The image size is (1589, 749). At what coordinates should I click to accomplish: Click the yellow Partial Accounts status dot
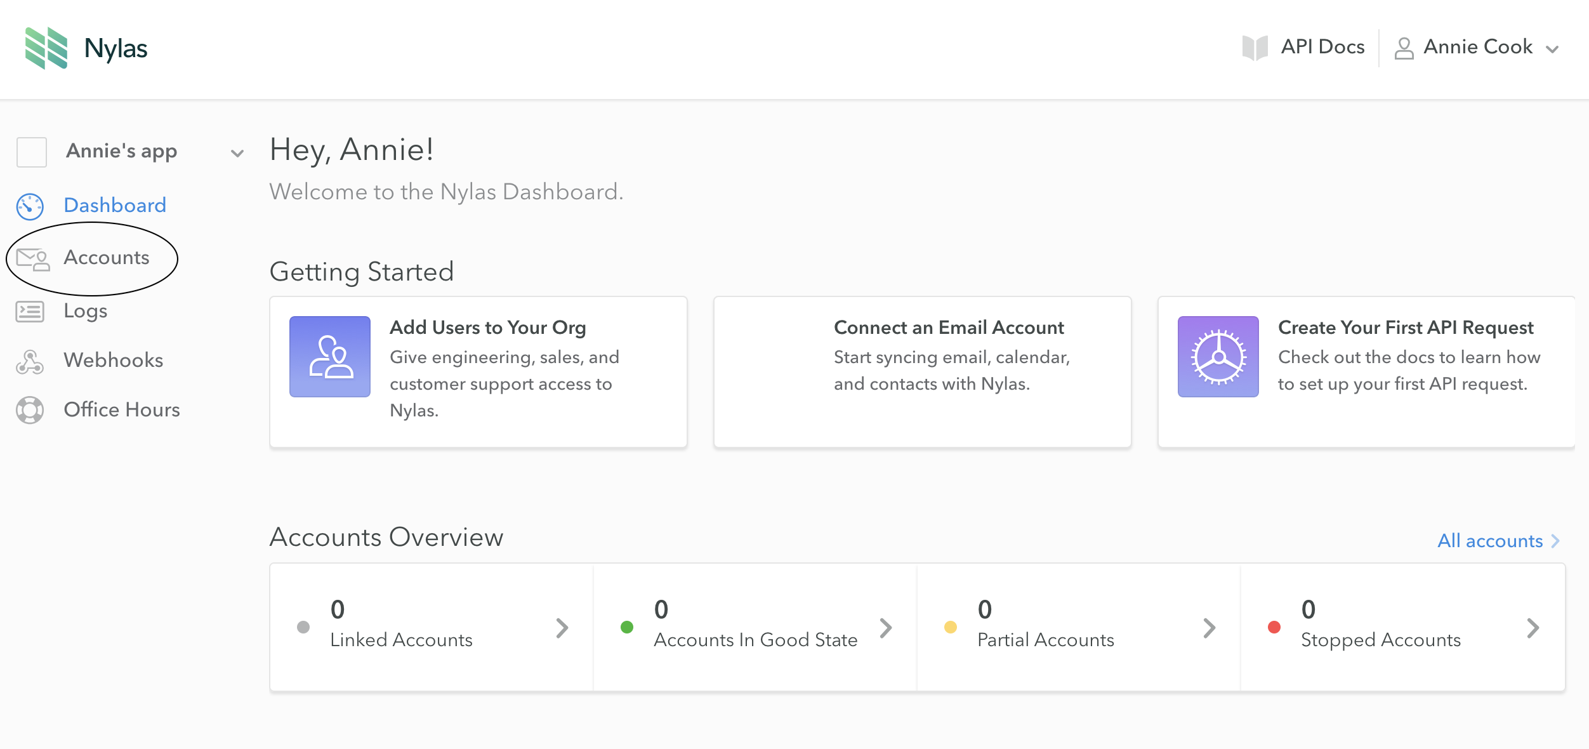point(951,627)
